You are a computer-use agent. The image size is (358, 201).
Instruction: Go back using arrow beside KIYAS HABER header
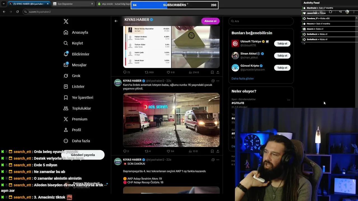[116, 21]
